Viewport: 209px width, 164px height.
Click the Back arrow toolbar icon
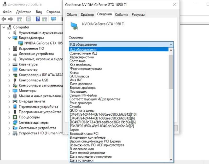coord(4,19)
